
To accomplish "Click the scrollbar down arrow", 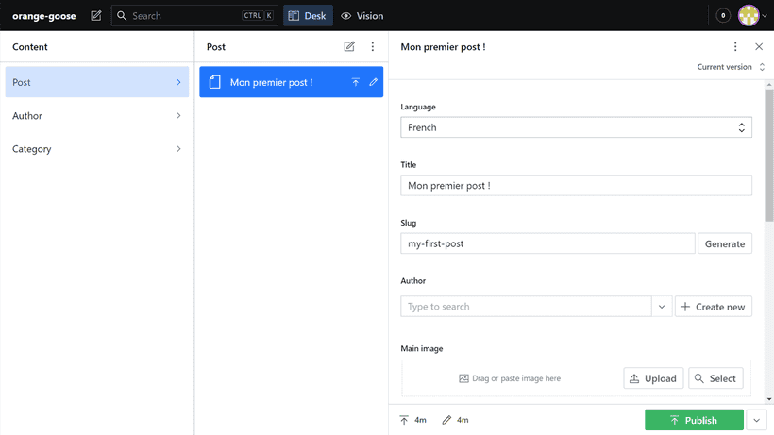I will coord(769,399).
